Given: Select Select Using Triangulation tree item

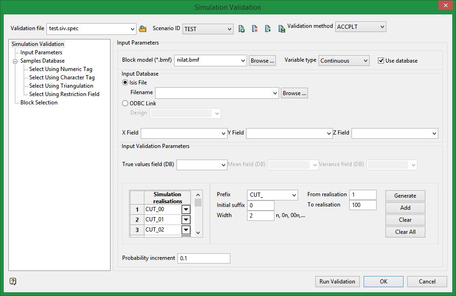Looking at the screenshot, I should 61,86.
